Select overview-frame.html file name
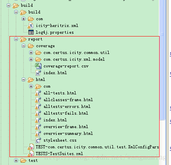Viewport: 171px width, 165px height. (66, 127)
